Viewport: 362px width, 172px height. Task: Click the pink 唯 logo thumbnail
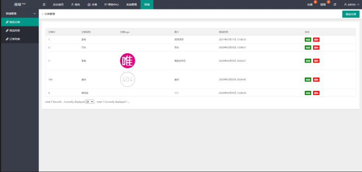click(x=127, y=61)
